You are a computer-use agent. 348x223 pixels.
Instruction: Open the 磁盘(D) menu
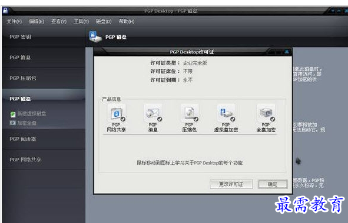(x=104, y=21)
